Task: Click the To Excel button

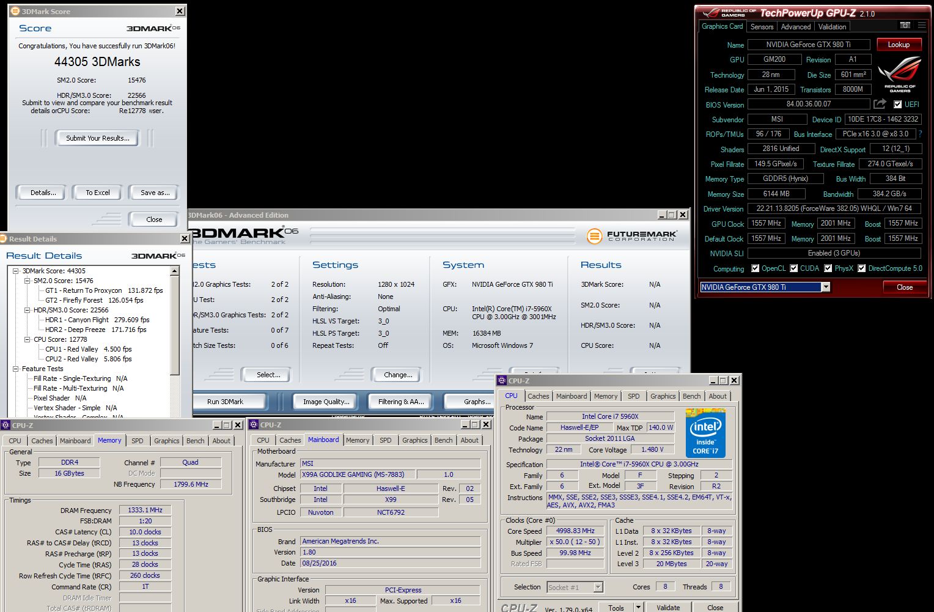Action: coord(98,193)
